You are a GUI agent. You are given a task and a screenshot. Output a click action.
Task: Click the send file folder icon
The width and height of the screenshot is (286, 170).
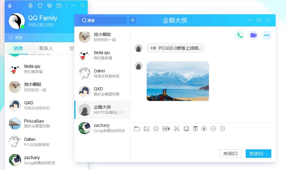137,129
